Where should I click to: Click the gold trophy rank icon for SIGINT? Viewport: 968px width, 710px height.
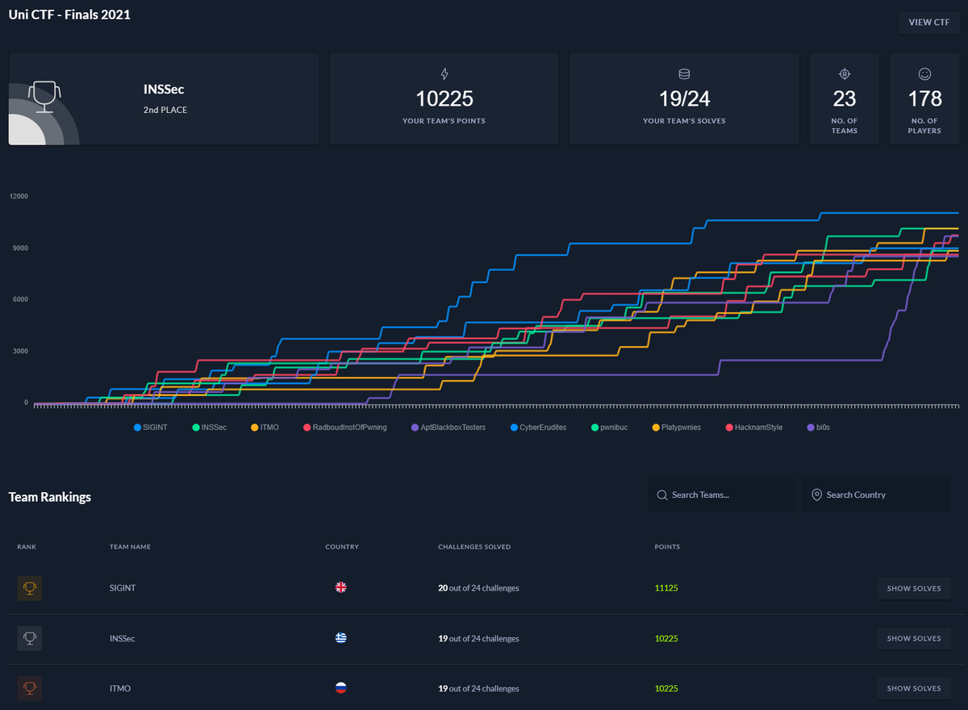pyautogui.click(x=29, y=588)
